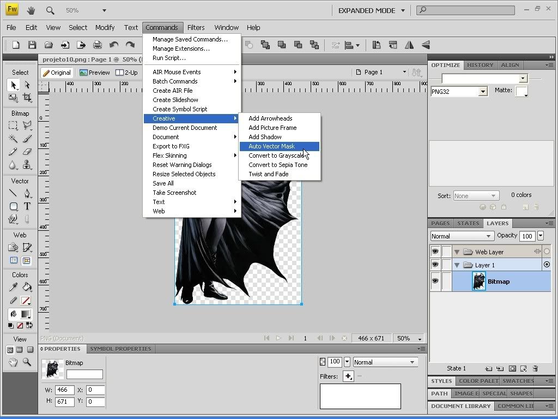The width and height of the screenshot is (558, 419).
Task: Hide the Web Layer eye icon
Action: 435,252
